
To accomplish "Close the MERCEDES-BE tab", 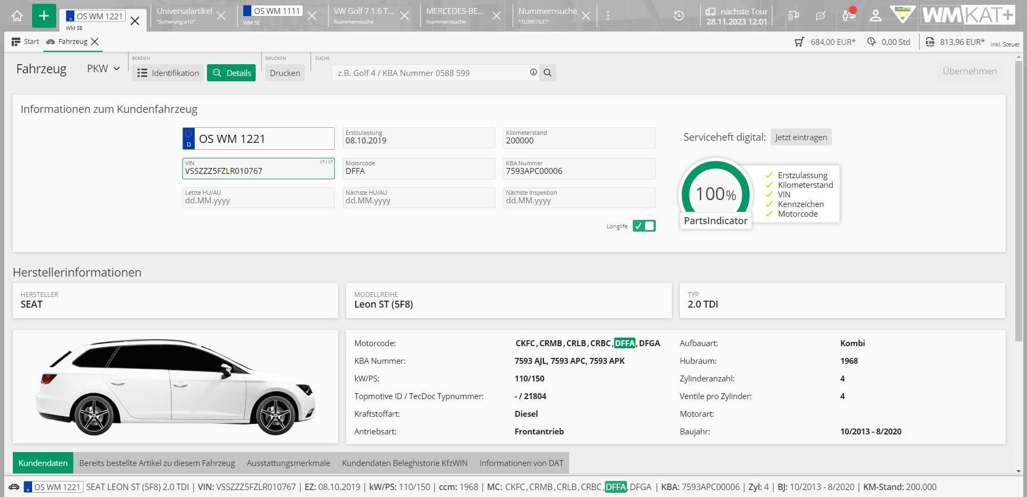I will [496, 16].
